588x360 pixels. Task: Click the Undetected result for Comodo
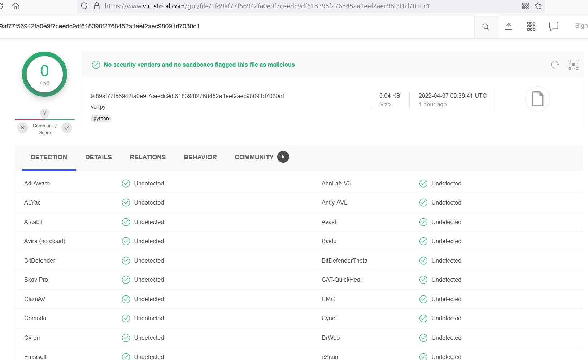click(x=149, y=318)
